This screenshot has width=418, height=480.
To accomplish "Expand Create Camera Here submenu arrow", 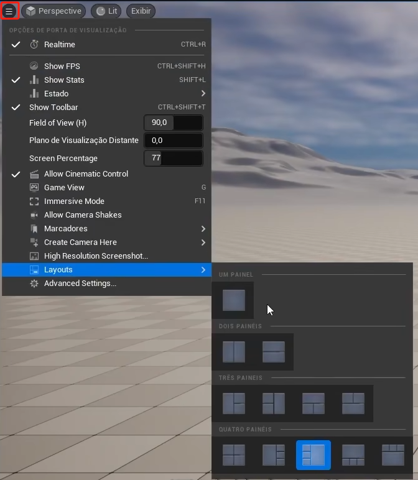I will 203,242.
